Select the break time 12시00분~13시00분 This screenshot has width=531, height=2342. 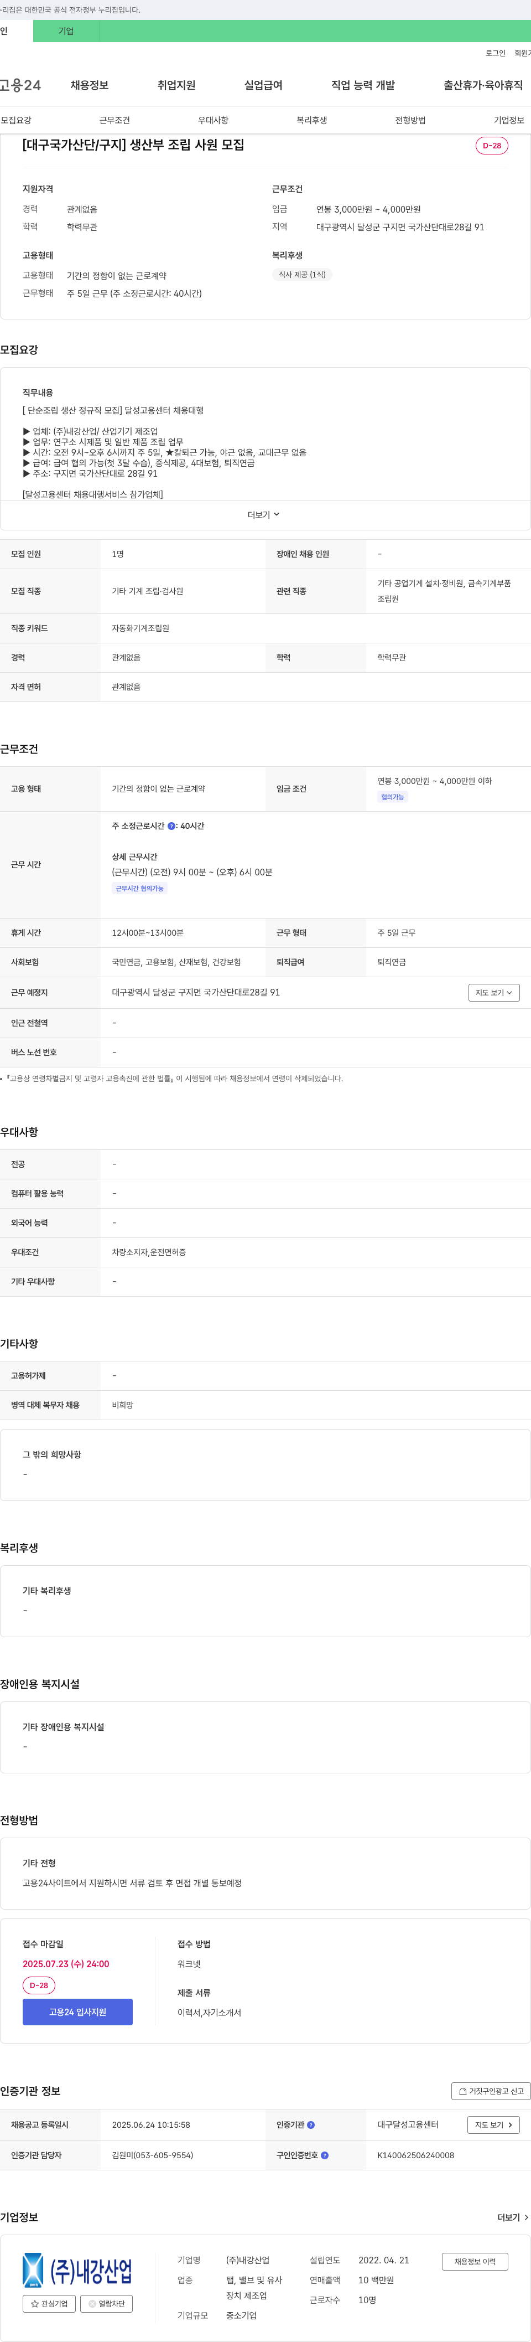[x=148, y=933]
